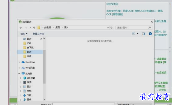The width and height of the screenshot is (172, 105).
Task: Open the 组织 dropdown menu
Action: 24,34
